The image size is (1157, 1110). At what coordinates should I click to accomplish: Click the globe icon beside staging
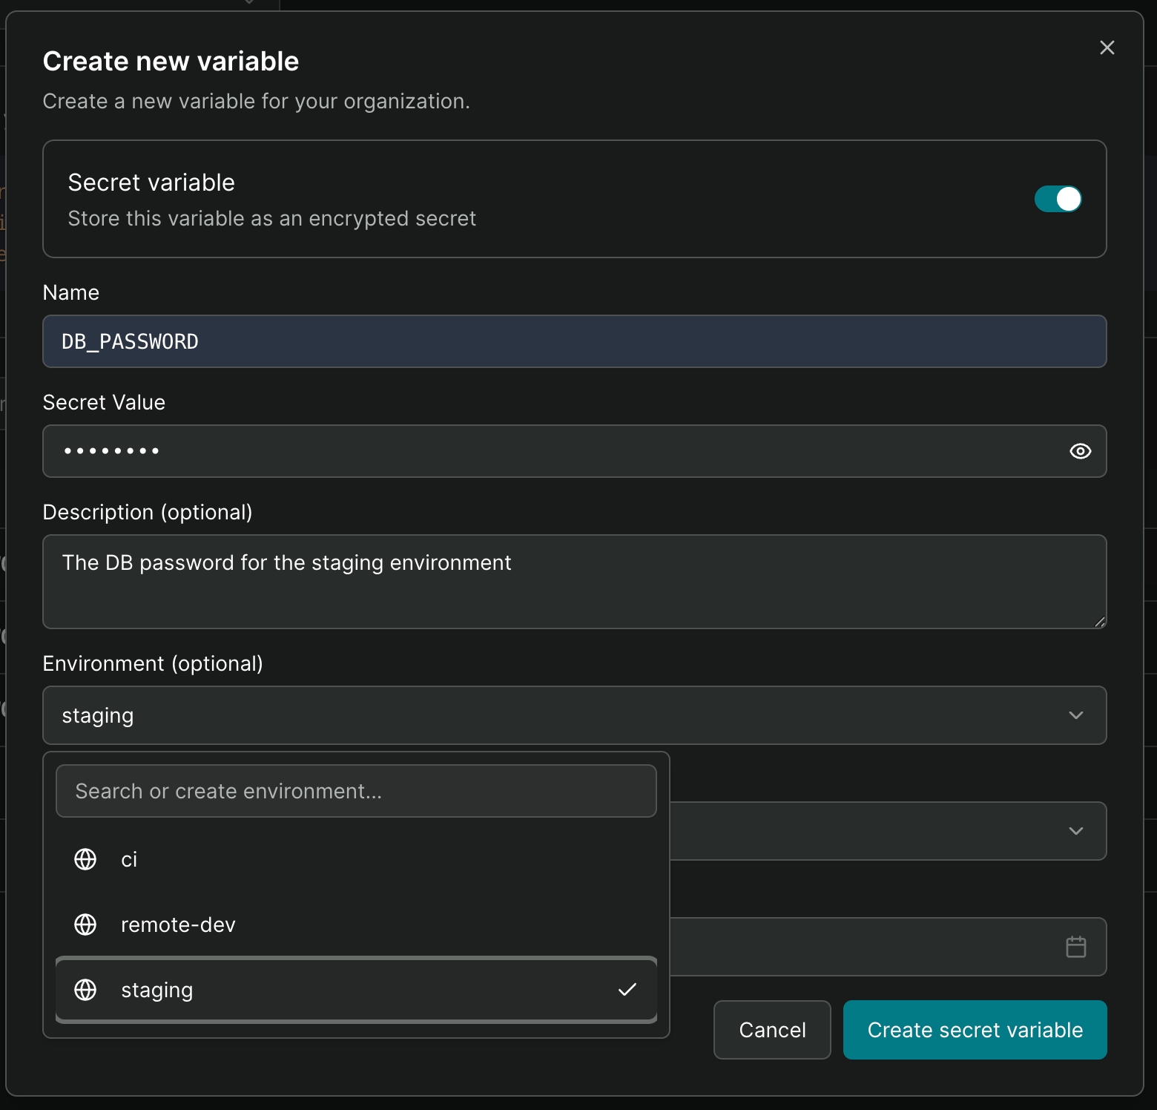85,990
